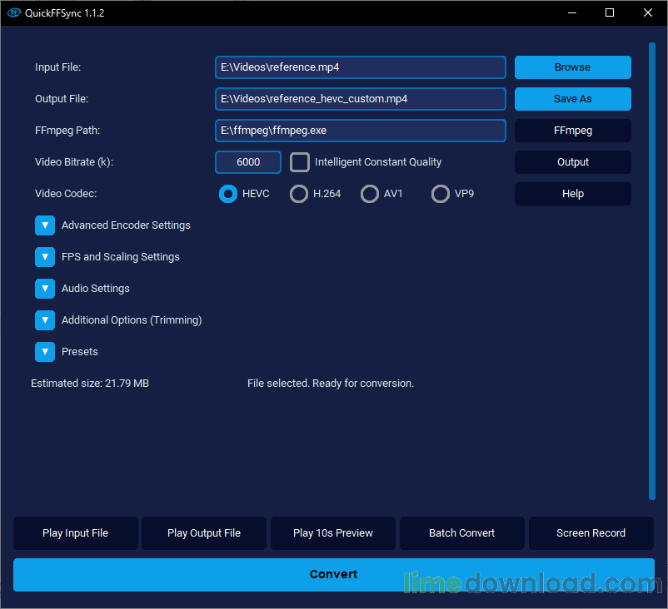This screenshot has height=609, width=668.
Task: Click the vertical scrollbar on the right
Action: click(652, 270)
